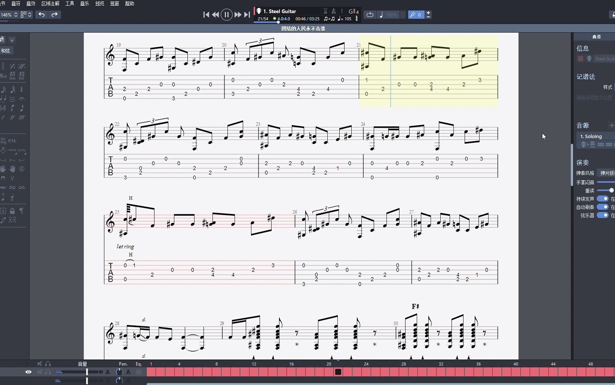Click the paragraph mark icon

click(x=22, y=211)
